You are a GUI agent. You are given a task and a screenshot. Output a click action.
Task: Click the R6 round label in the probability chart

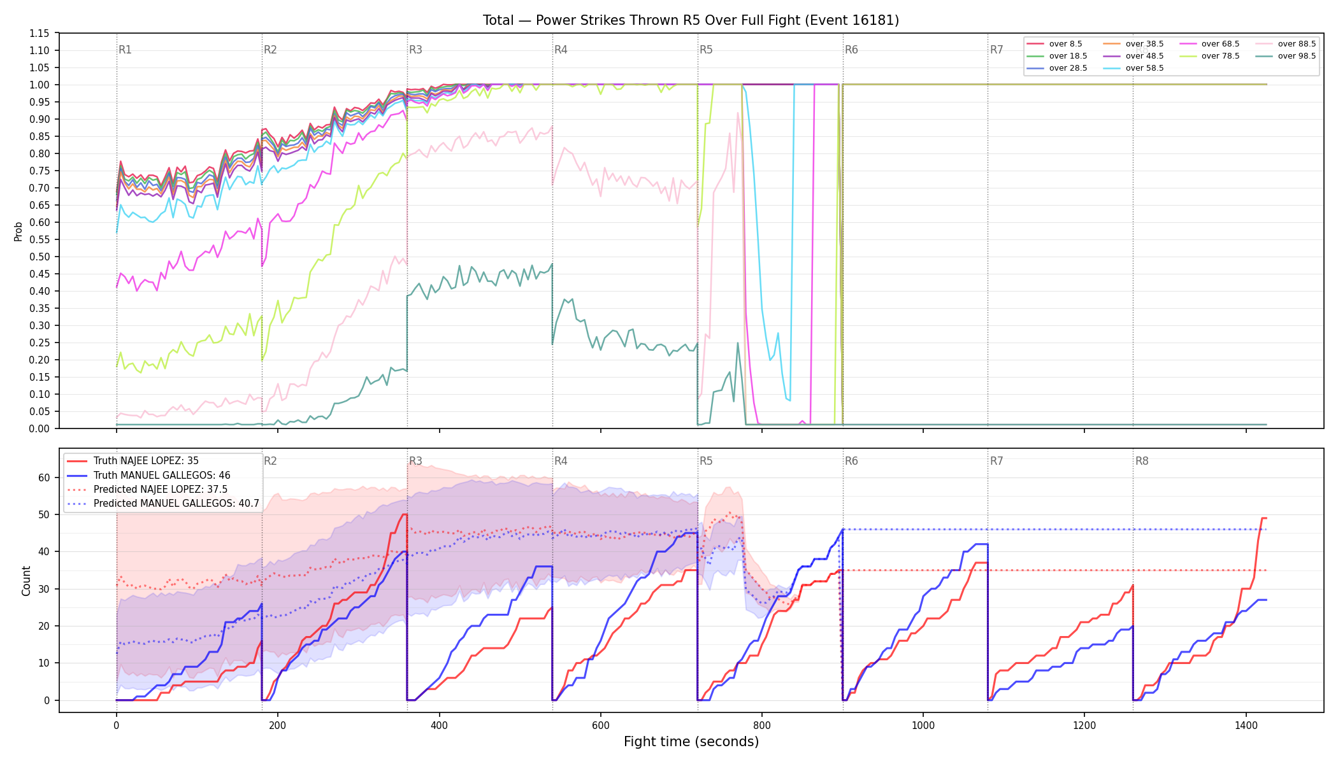(x=851, y=50)
